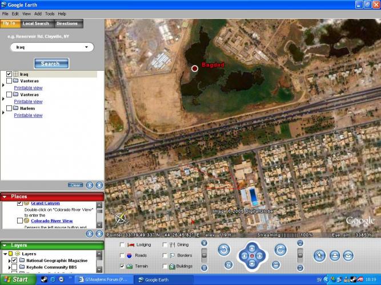Image resolution: width=381 pixels, height=285 pixels.
Task: Collapse the Layers root tree node
Action: 5,254
